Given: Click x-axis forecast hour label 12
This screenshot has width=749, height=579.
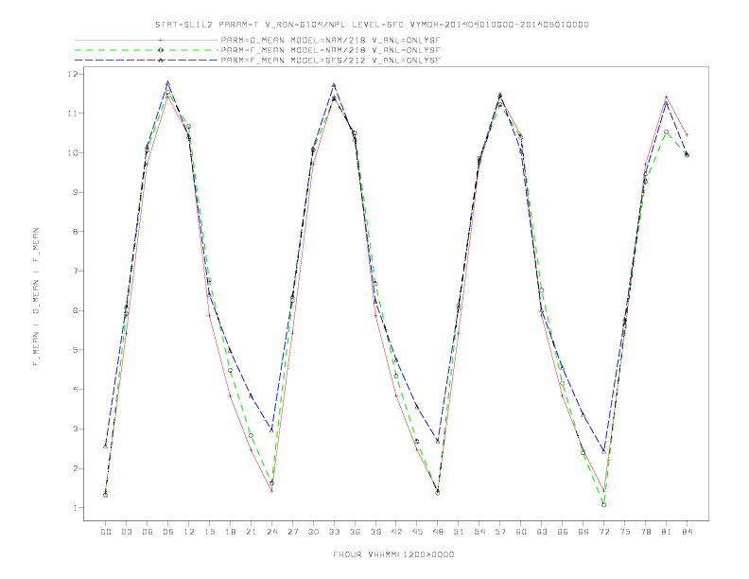Looking at the screenshot, I should click(189, 532).
